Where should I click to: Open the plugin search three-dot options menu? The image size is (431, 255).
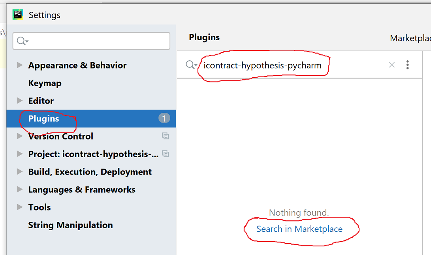pyautogui.click(x=407, y=65)
